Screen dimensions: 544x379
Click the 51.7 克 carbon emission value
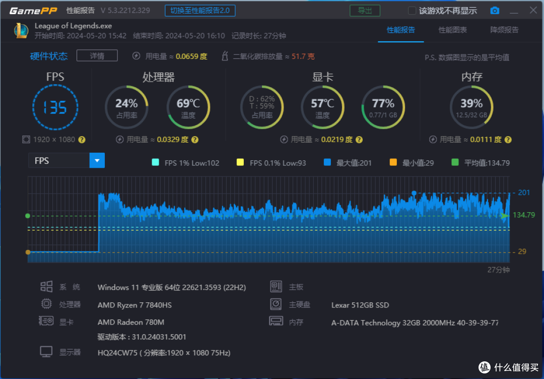tap(303, 56)
